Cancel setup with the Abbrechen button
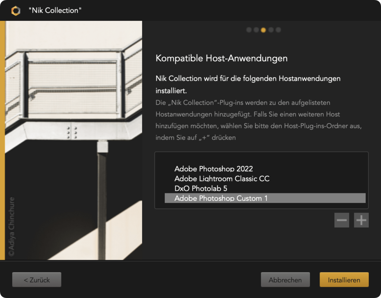 [285, 280]
